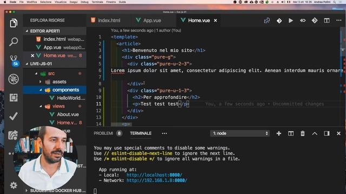Collapse the src folder

[36, 74]
